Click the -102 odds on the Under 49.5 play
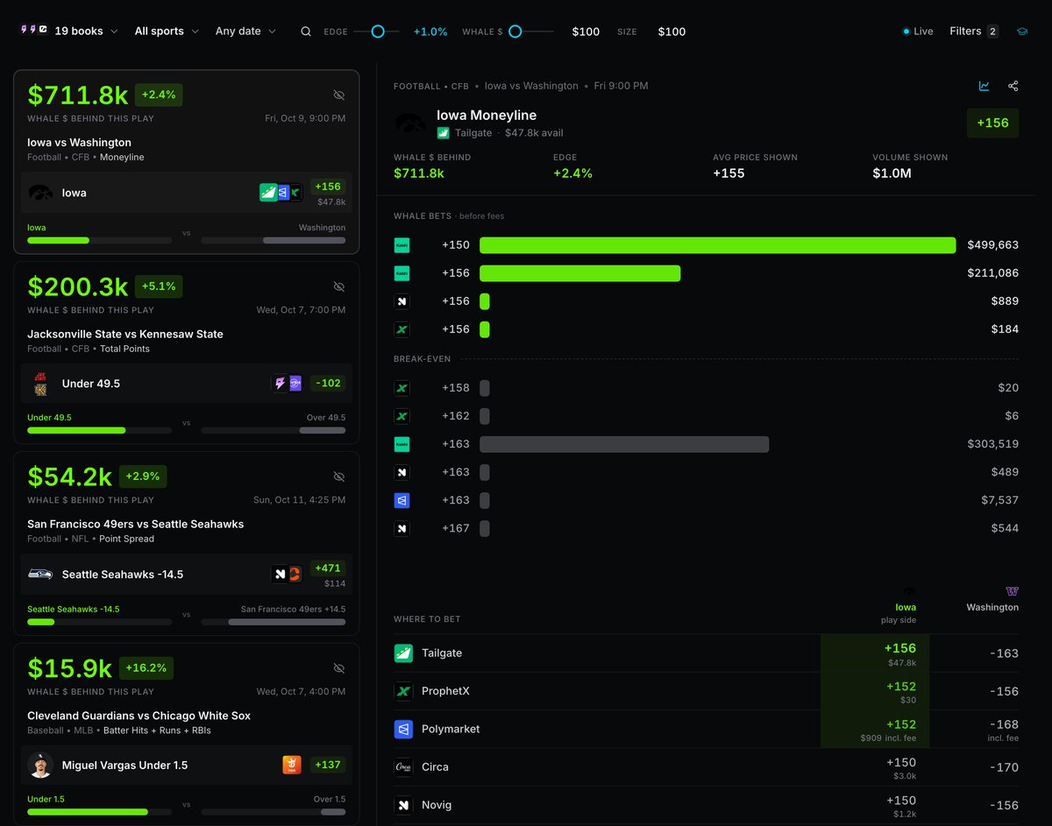This screenshot has width=1052, height=826. point(330,383)
